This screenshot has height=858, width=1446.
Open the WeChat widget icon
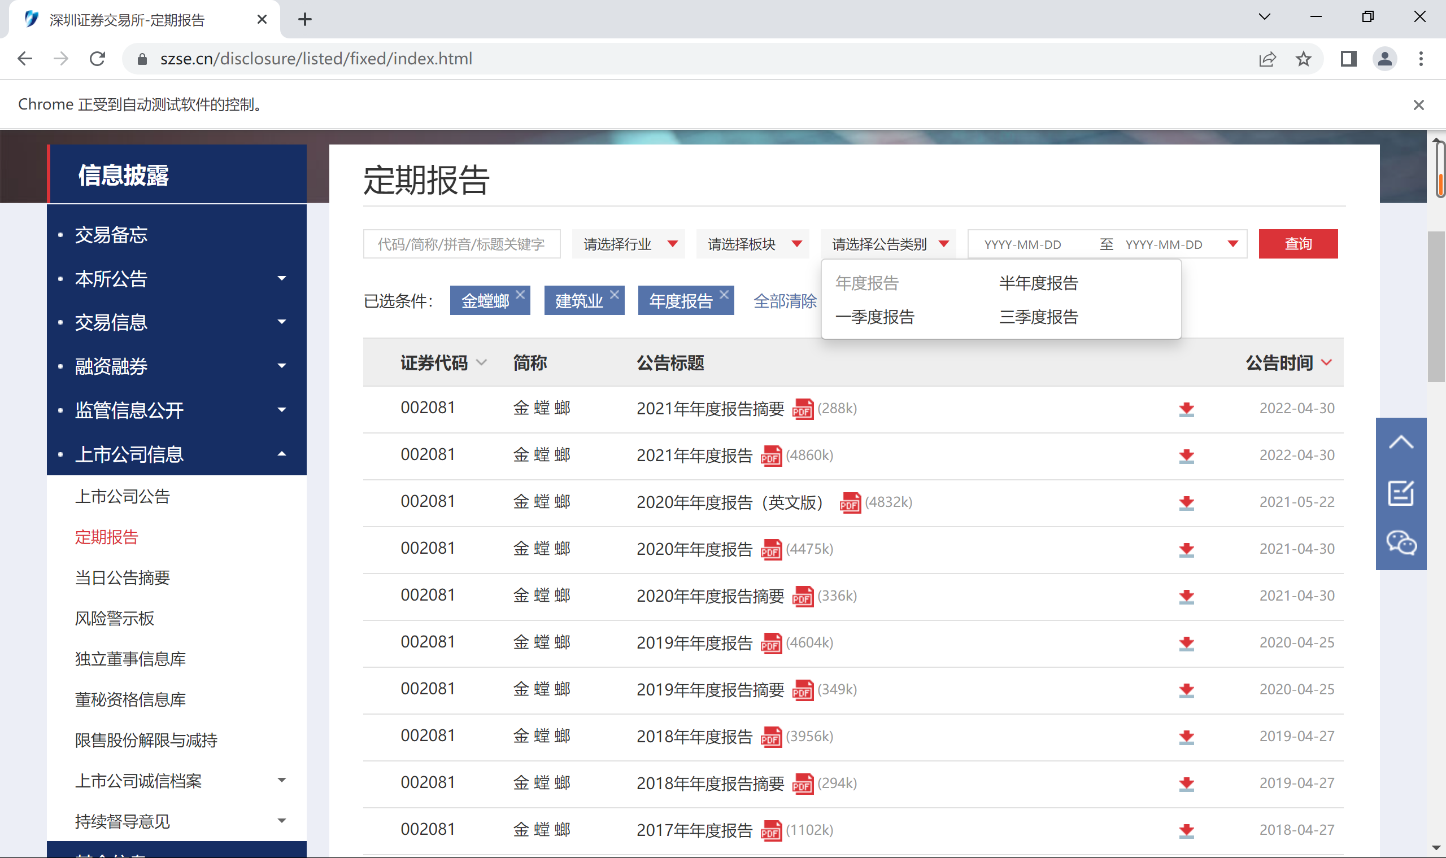click(1401, 544)
